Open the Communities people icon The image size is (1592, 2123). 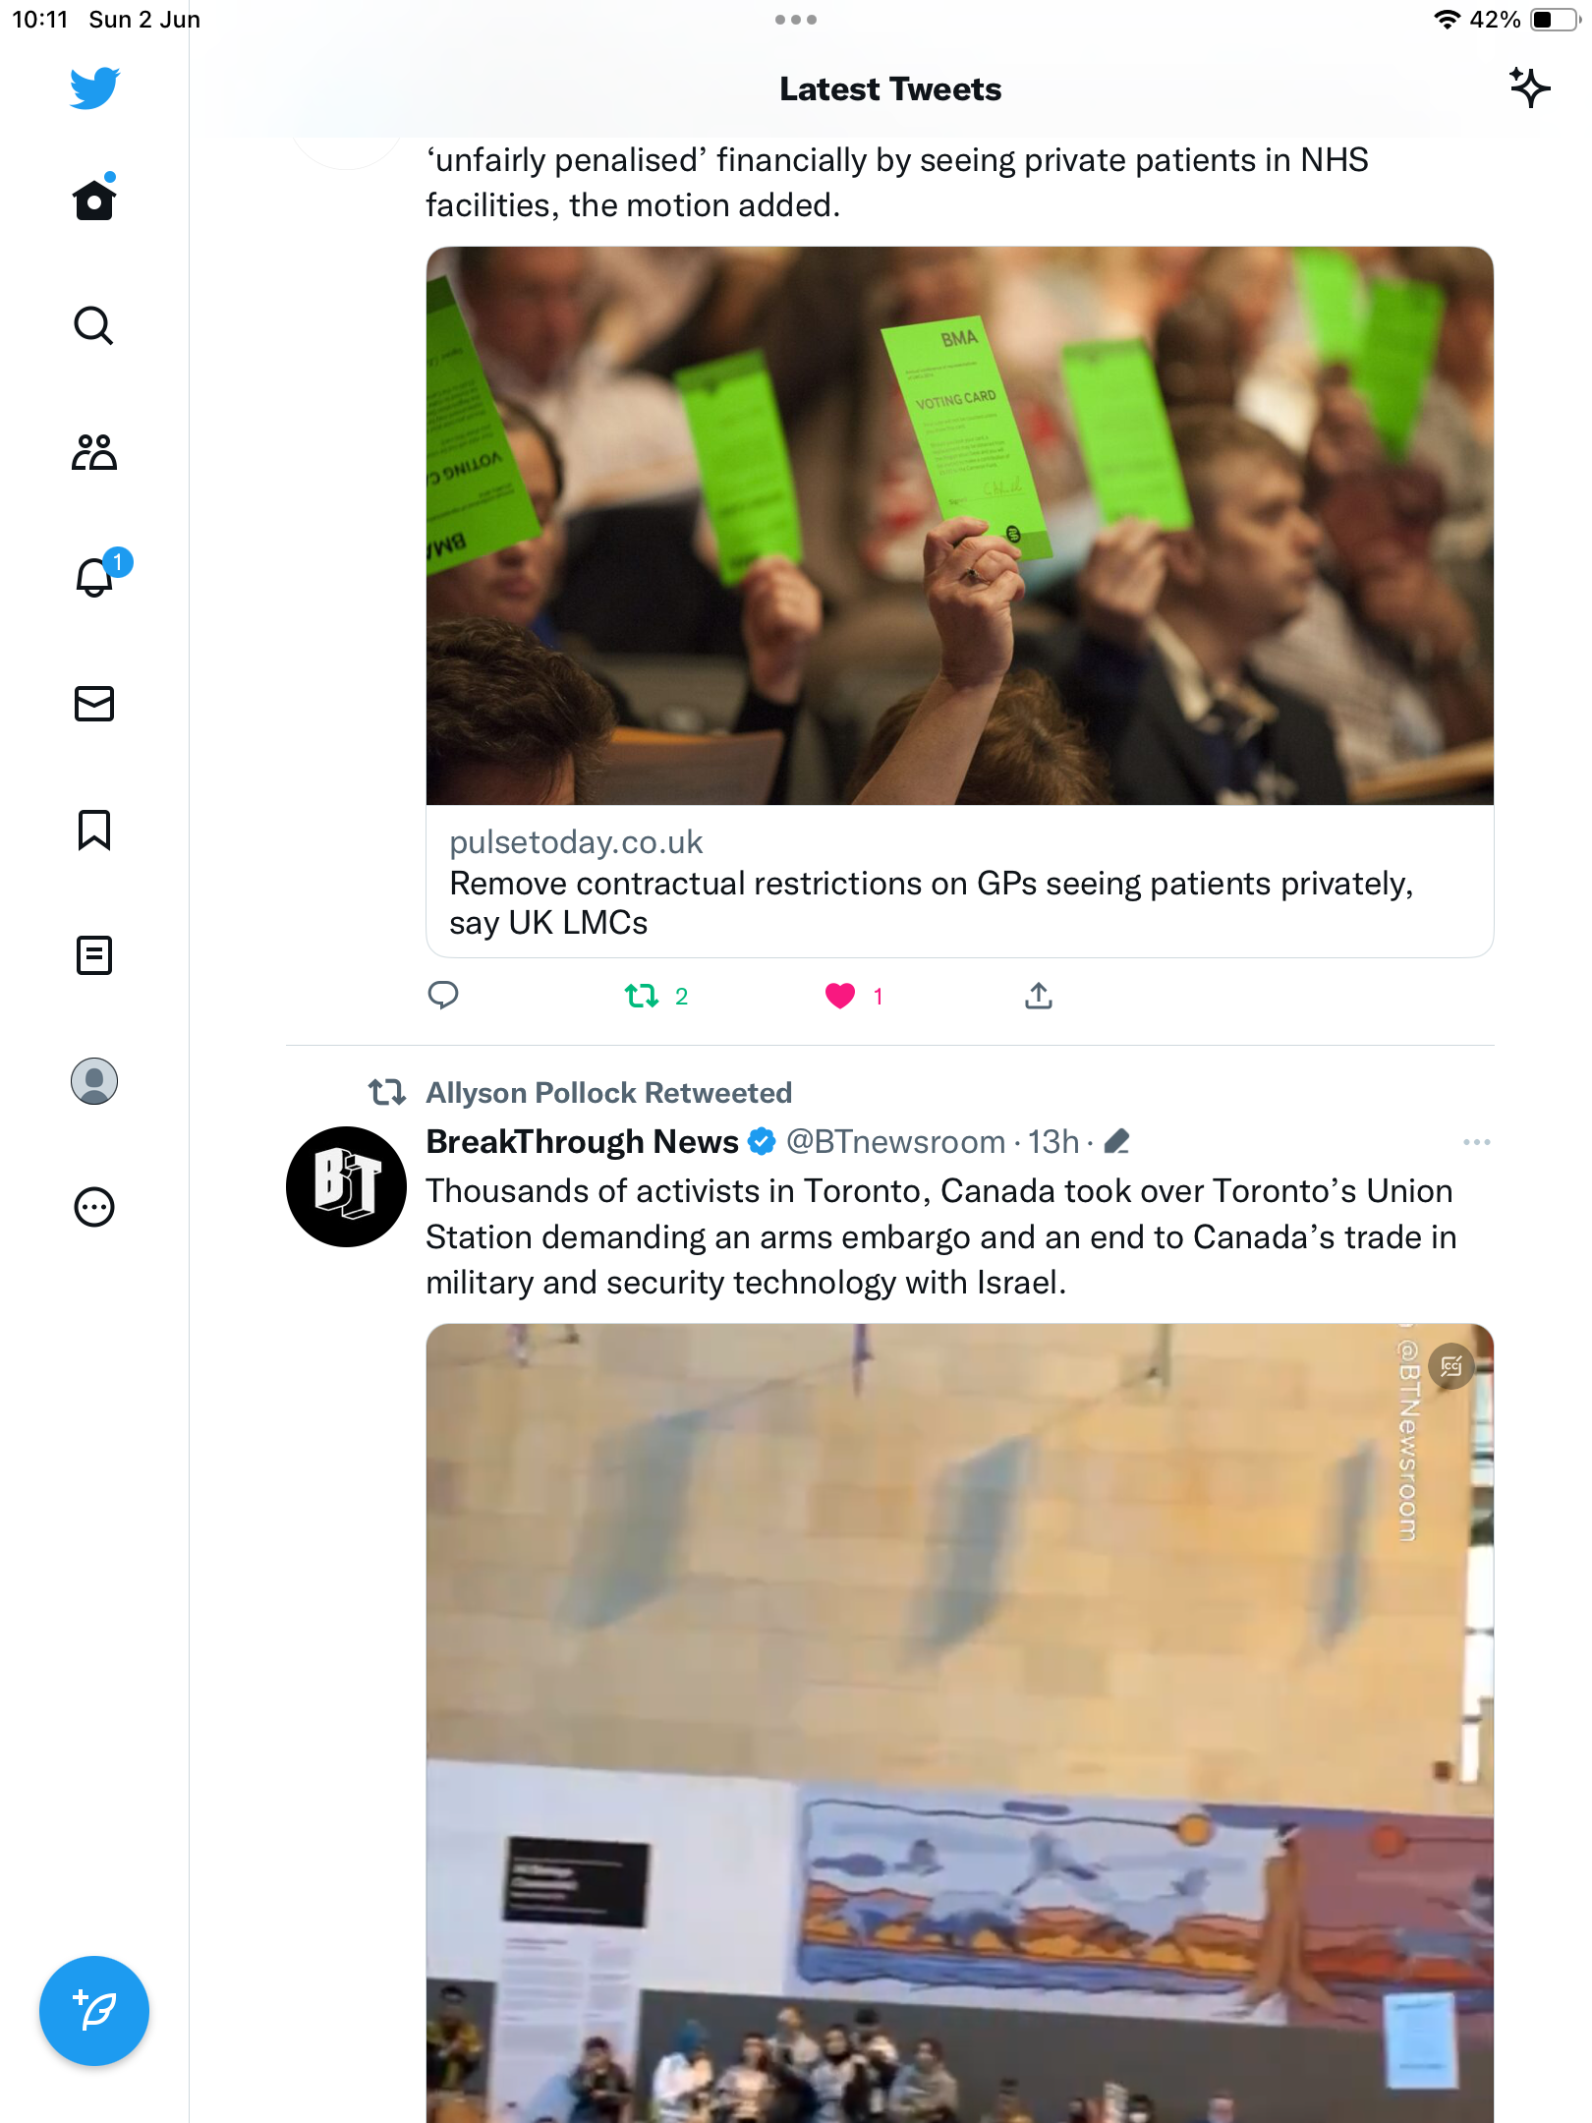[94, 452]
